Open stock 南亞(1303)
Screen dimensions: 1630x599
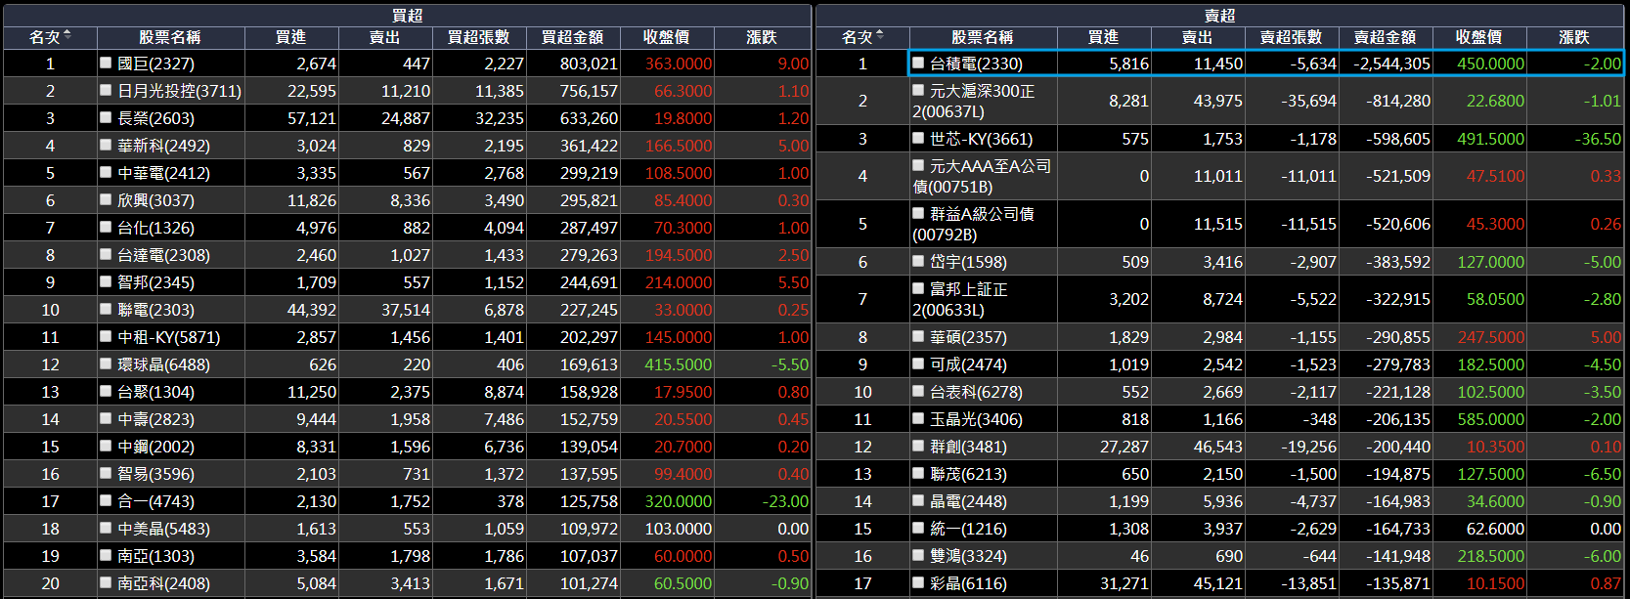155,556
